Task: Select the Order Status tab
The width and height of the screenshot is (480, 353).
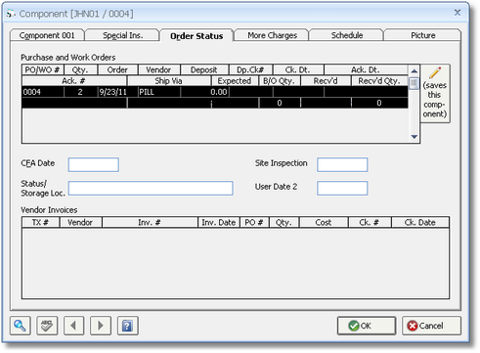Action: 196,36
